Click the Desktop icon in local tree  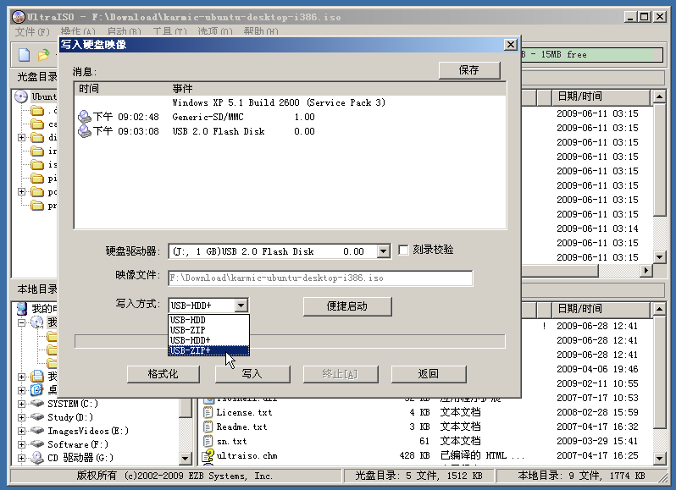[x=37, y=390]
